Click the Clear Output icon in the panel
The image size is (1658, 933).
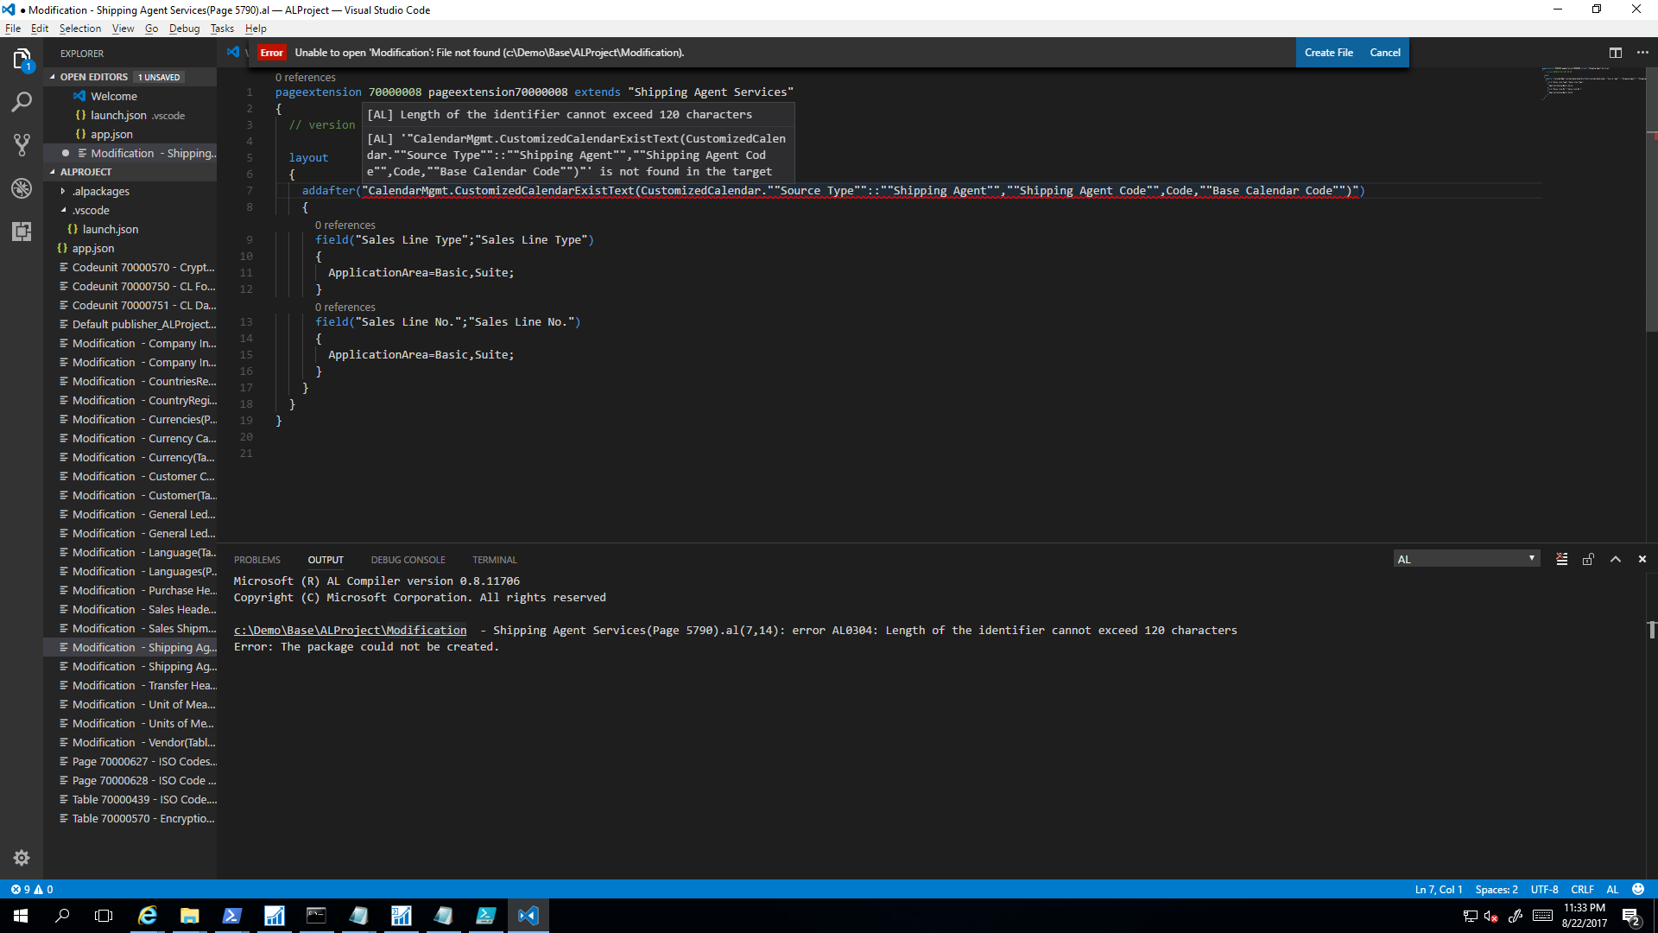(x=1561, y=559)
